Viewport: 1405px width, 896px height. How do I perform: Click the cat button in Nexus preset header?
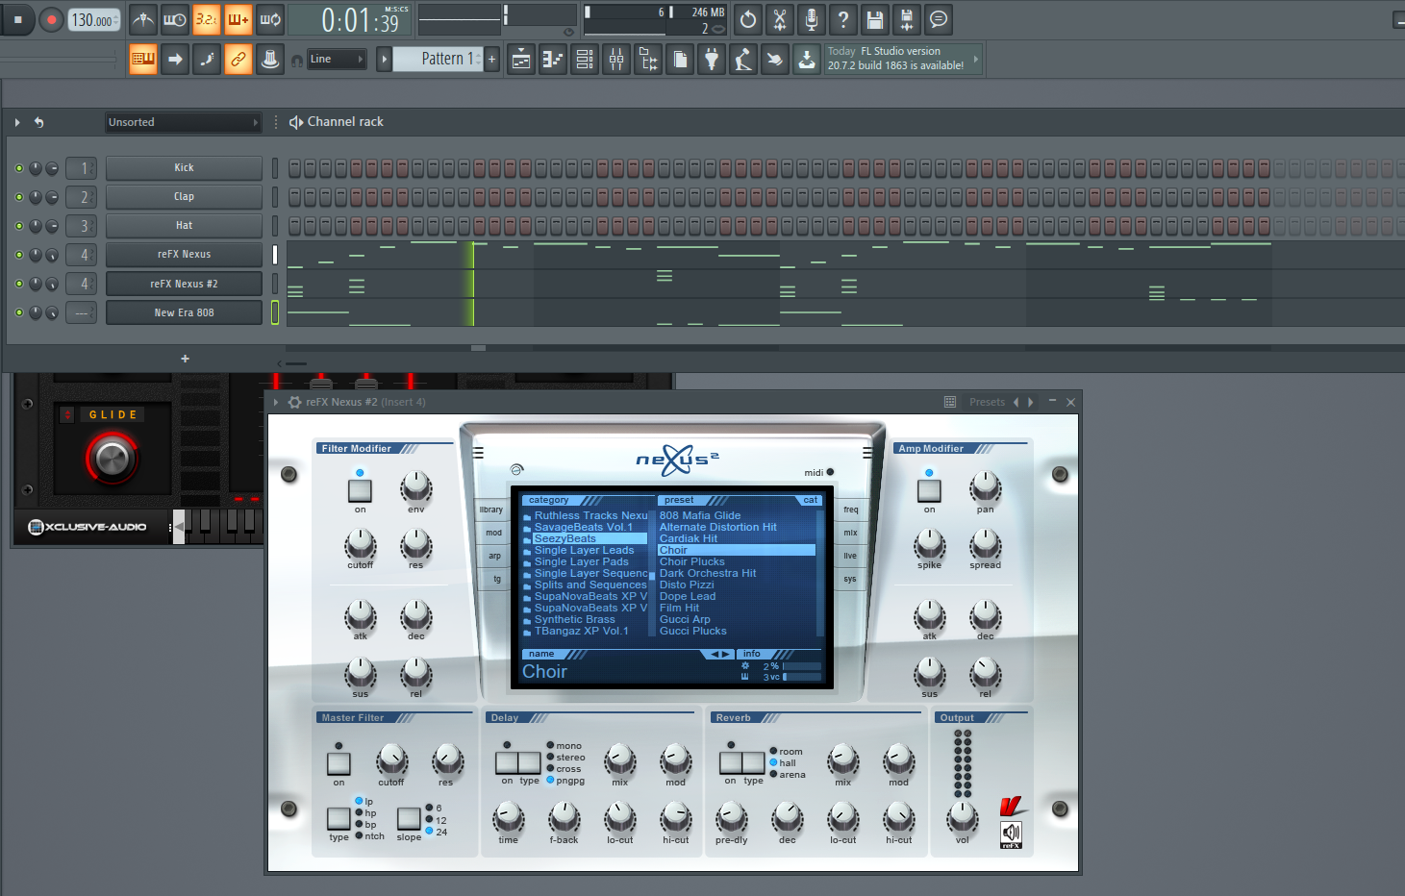pyautogui.click(x=810, y=500)
